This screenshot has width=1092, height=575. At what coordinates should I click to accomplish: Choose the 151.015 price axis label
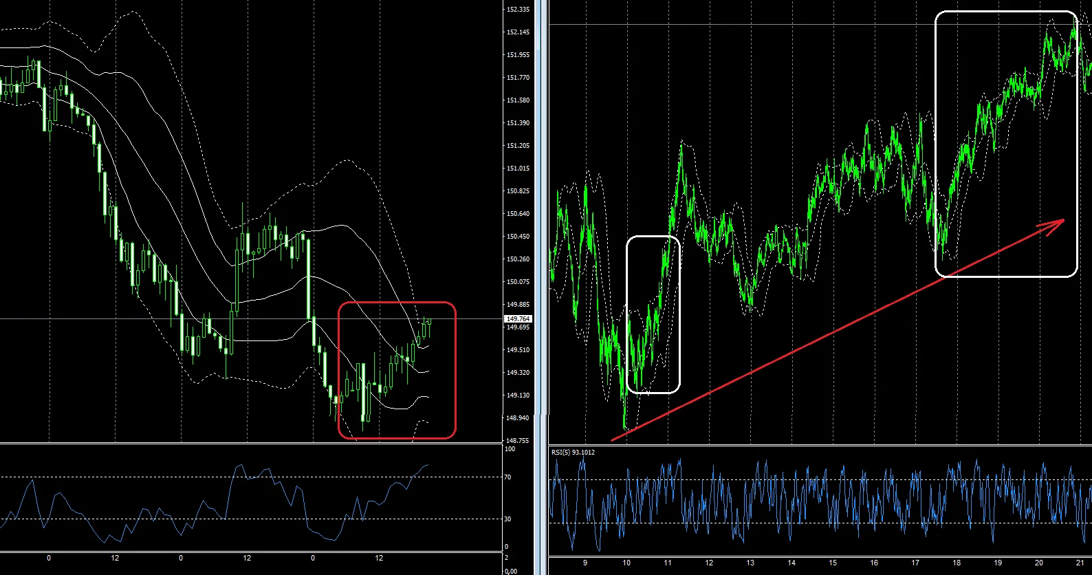coord(518,169)
